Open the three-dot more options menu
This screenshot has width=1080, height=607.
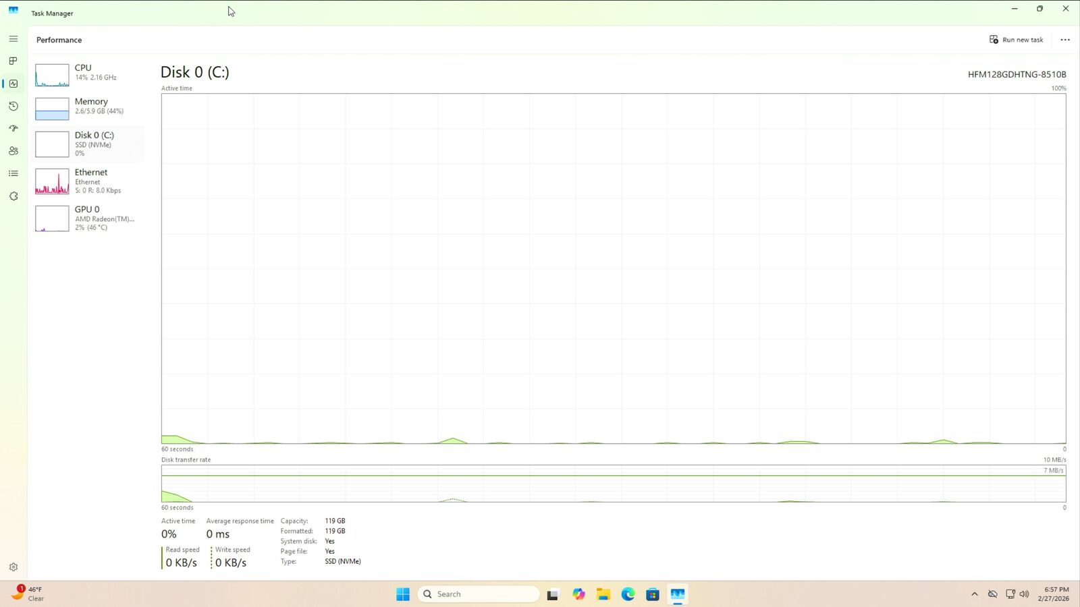coord(1064,40)
